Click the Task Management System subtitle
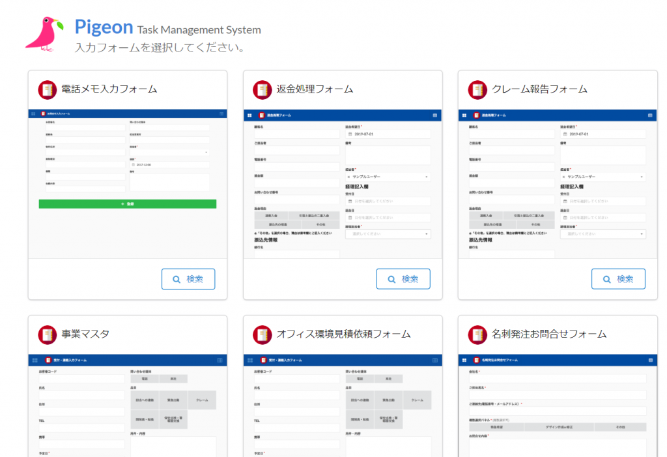 coord(199,30)
